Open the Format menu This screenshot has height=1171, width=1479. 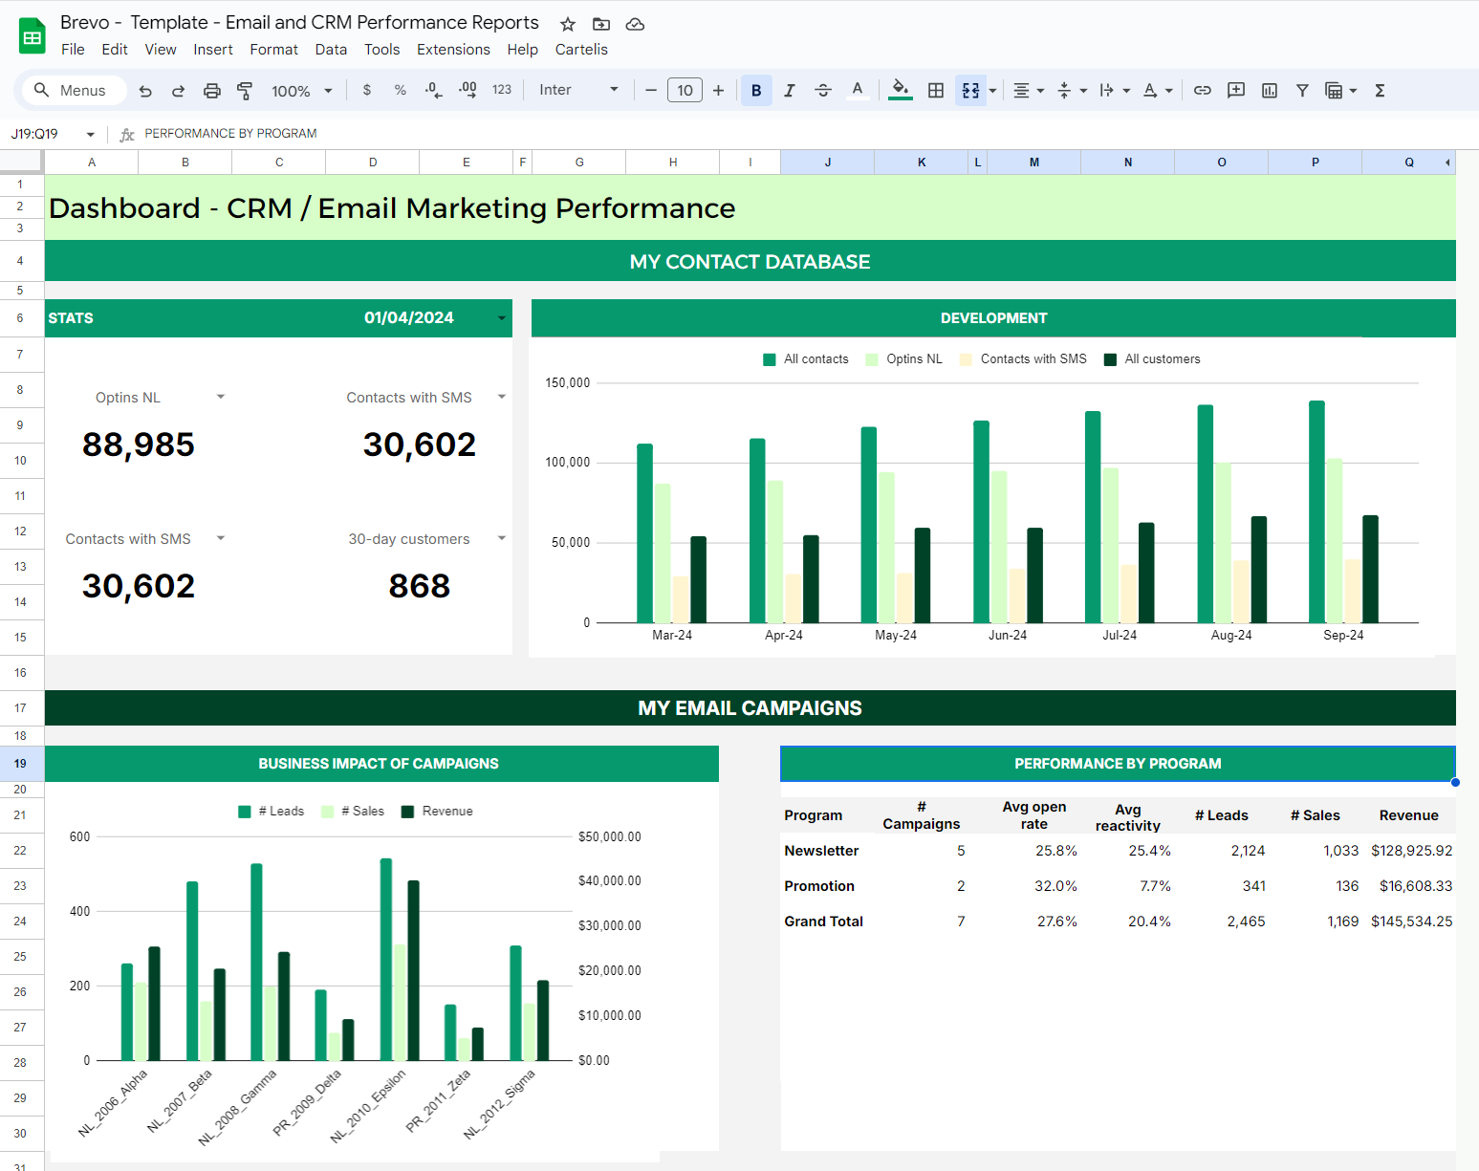click(274, 50)
